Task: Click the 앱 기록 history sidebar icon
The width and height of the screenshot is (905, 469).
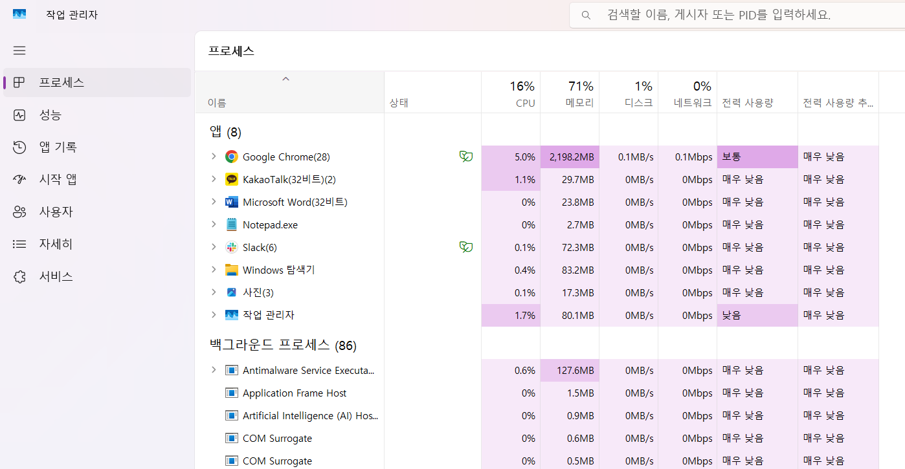Action: tap(19, 147)
